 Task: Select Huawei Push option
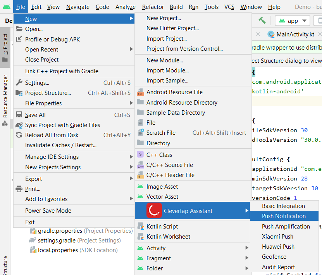tap(284, 246)
